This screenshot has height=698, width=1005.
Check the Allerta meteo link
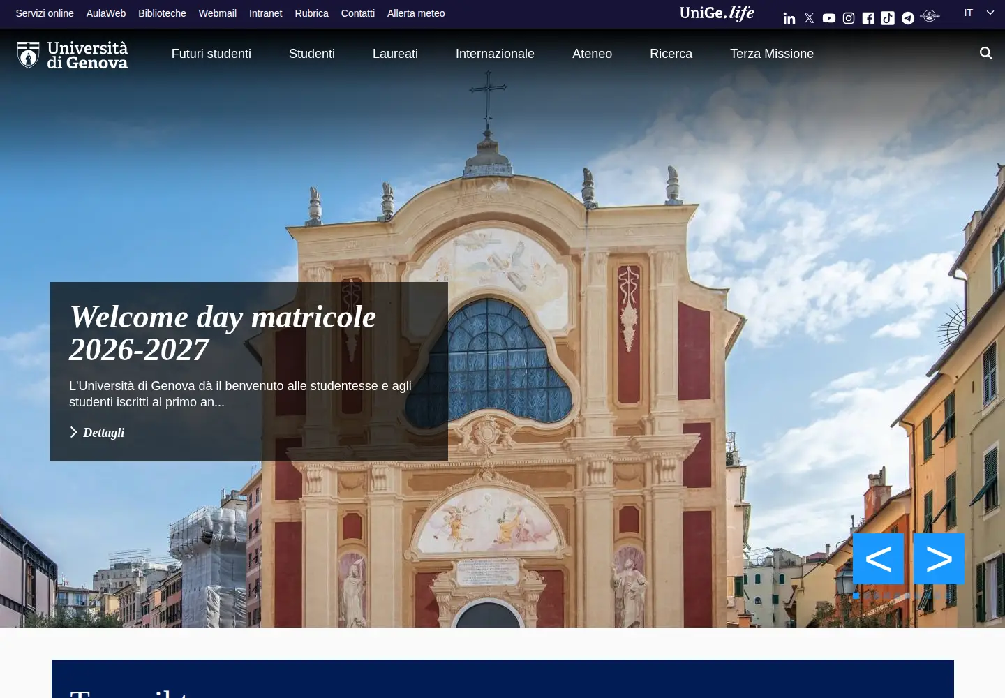[416, 13]
